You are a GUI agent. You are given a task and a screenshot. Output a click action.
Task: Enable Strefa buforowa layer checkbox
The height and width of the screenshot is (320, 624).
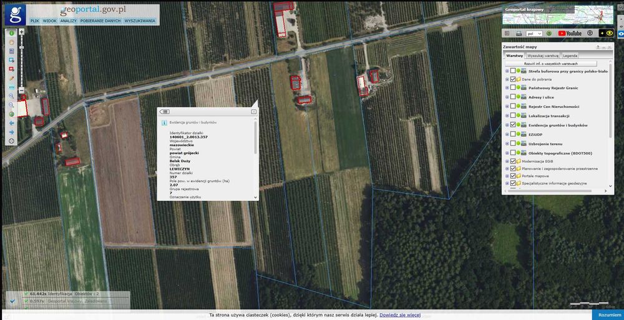[513, 71]
